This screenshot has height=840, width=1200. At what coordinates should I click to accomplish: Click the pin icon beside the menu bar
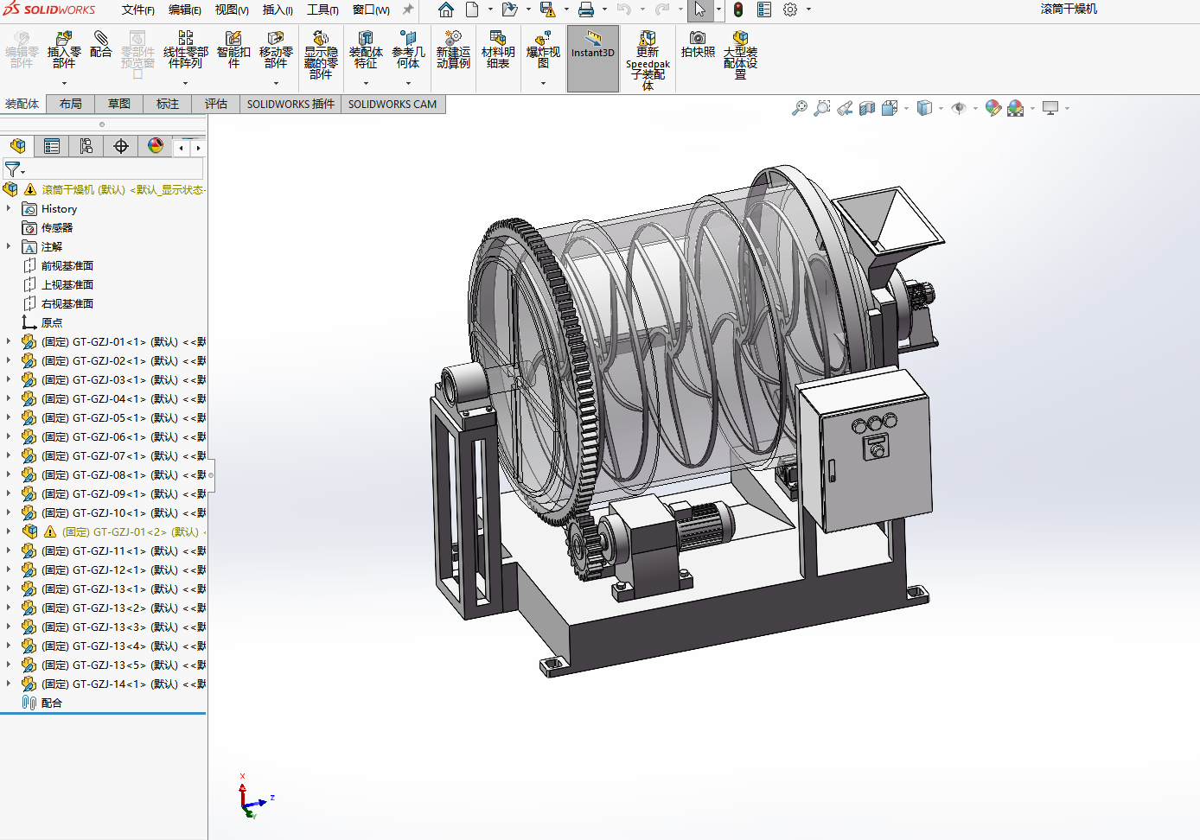408,10
